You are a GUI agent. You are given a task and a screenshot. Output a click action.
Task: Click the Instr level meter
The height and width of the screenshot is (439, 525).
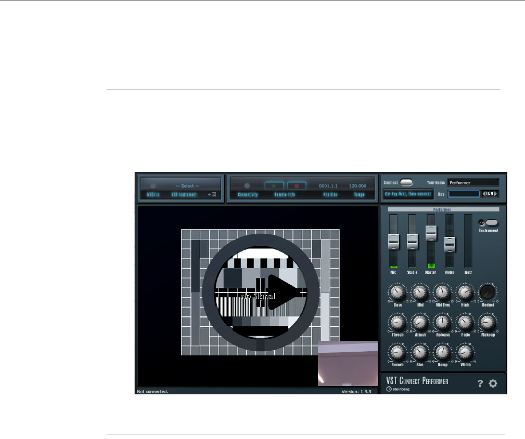tap(468, 241)
